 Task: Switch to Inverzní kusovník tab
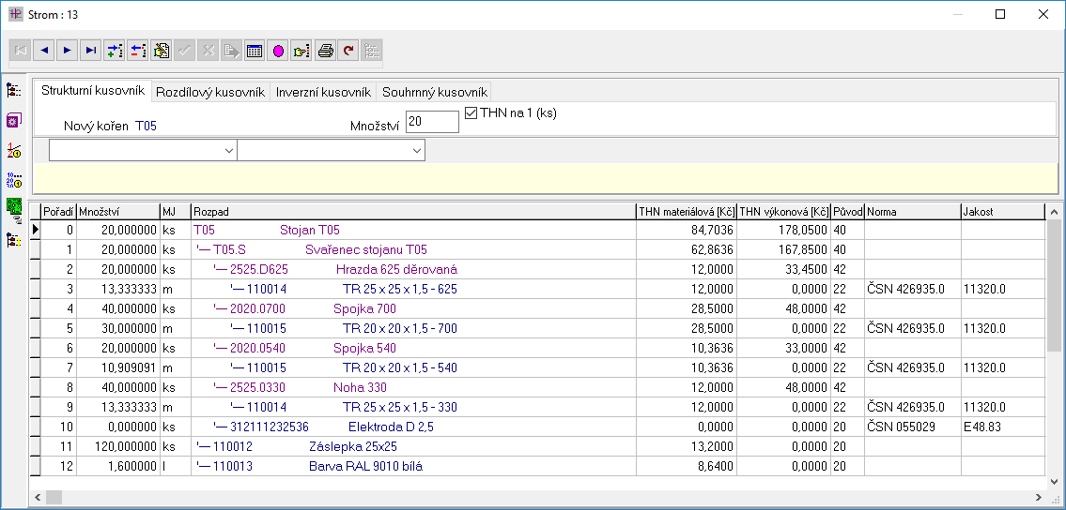[323, 92]
